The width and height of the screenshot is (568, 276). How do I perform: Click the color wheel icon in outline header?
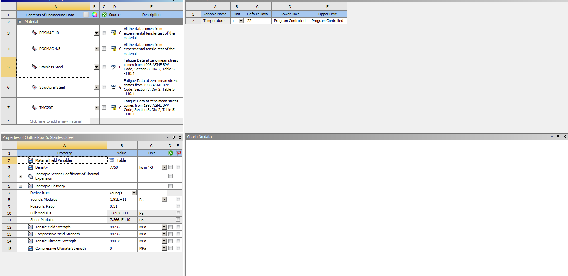click(95, 15)
